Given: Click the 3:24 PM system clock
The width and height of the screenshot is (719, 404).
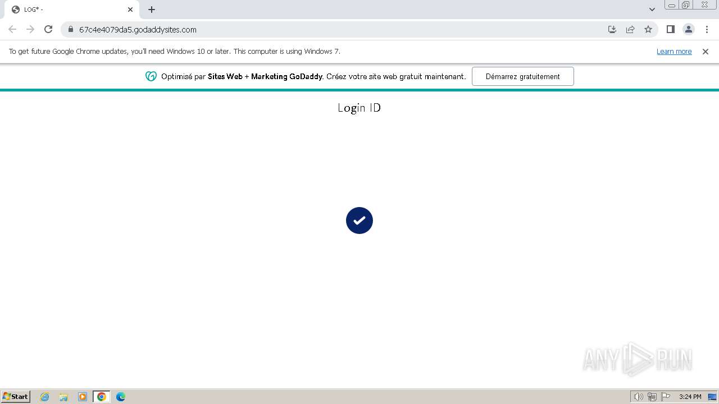Looking at the screenshot, I should pyautogui.click(x=690, y=397).
